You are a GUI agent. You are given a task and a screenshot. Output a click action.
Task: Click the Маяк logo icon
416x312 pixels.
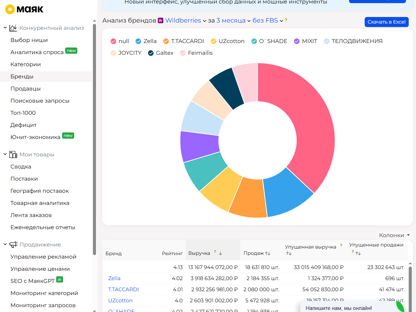click(x=10, y=9)
